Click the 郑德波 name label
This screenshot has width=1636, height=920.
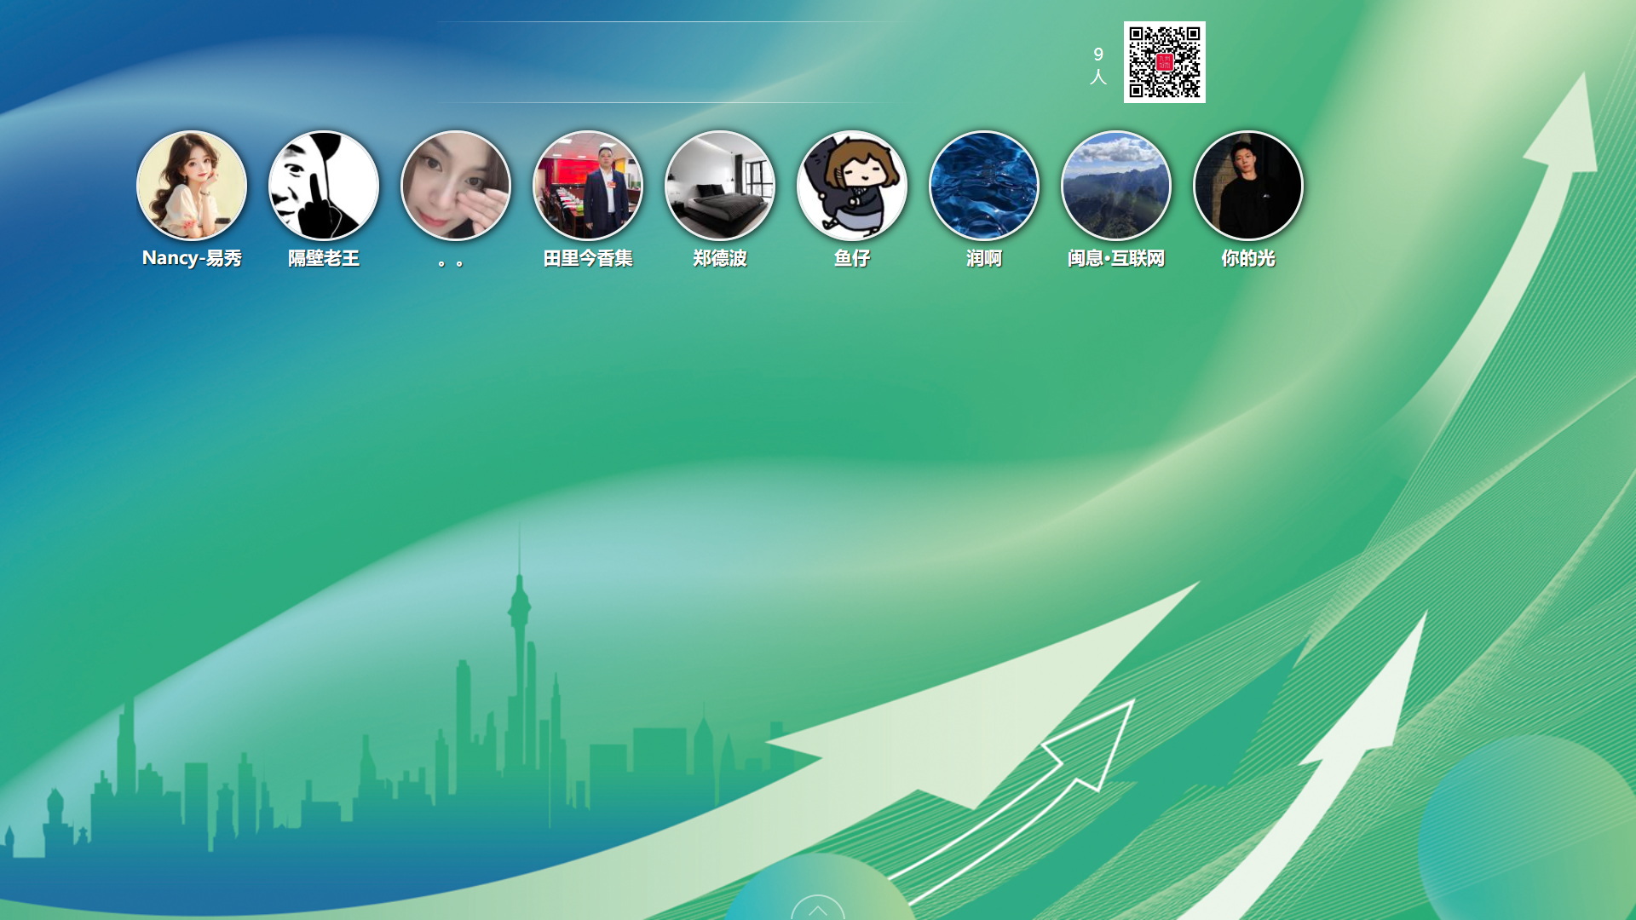[x=720, y=258]
